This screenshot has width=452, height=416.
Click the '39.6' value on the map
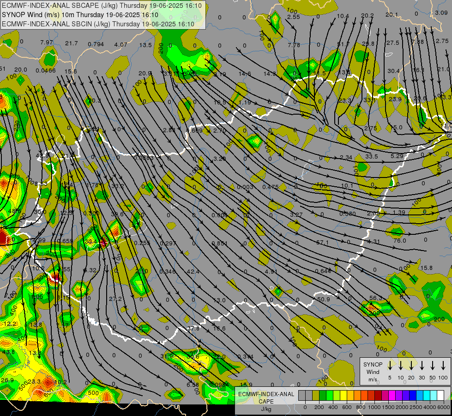pos(117,214)
